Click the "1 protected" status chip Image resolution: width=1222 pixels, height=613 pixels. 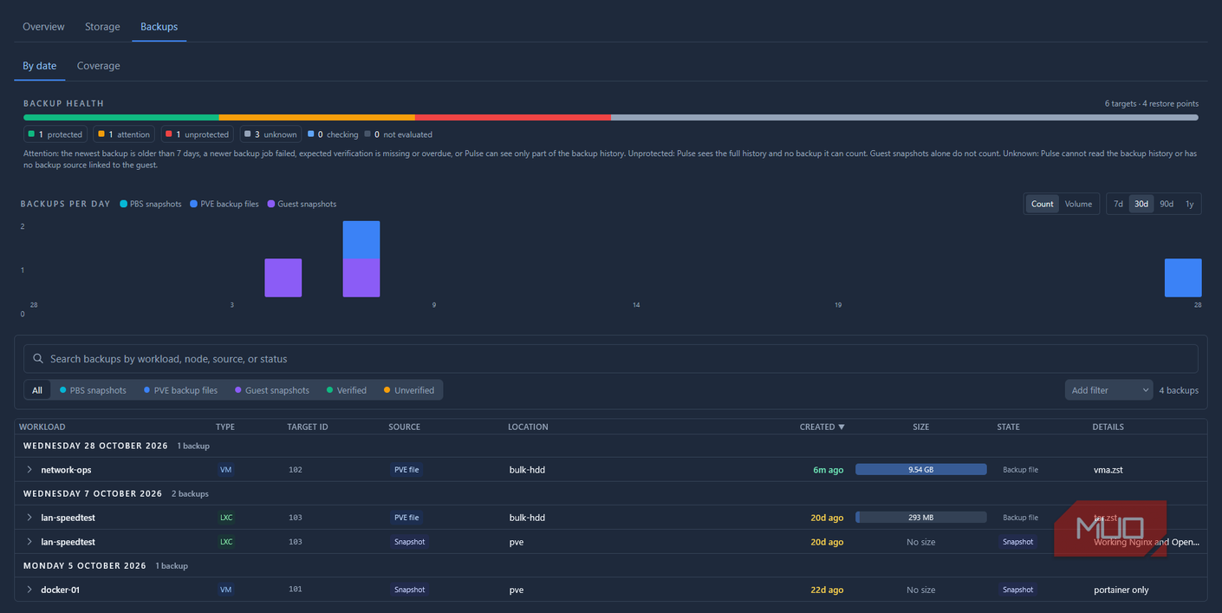(55, 134)
